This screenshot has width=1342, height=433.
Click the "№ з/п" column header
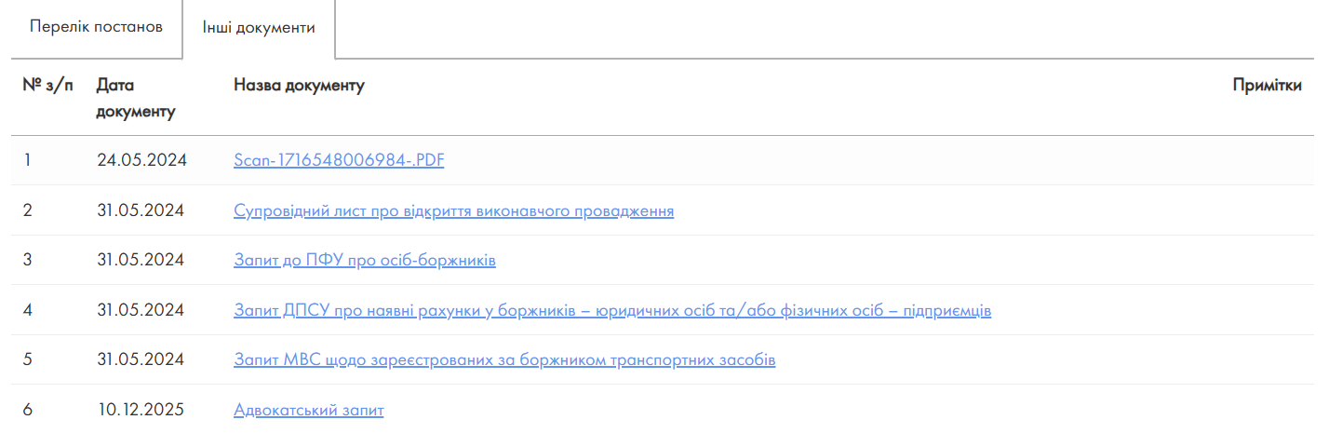tap(47, 86)
